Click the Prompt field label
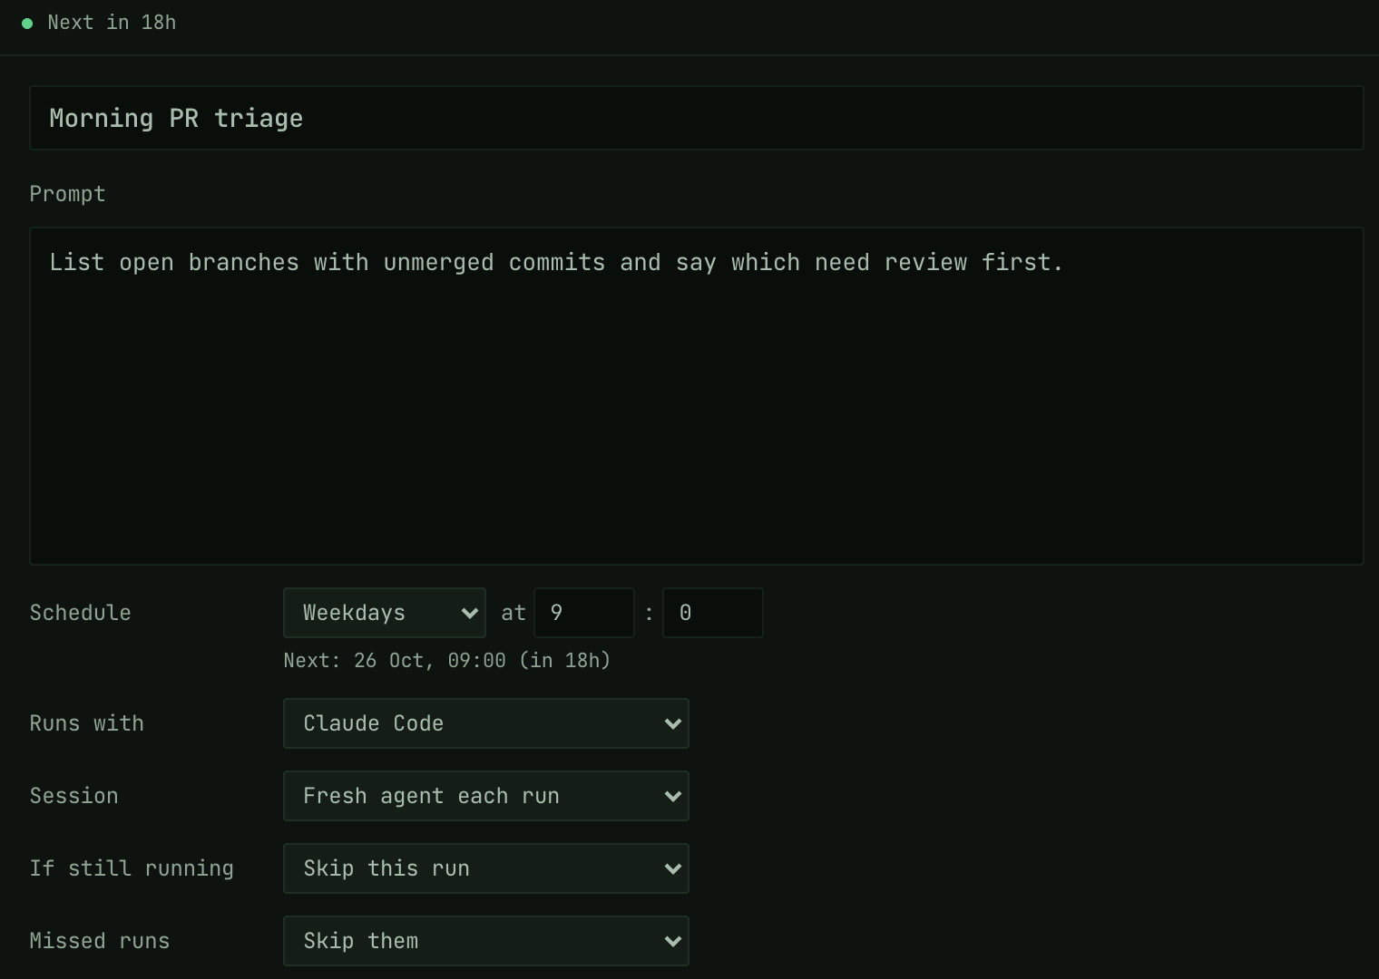Screen dimensions: 1379x979 pos(68,194)
